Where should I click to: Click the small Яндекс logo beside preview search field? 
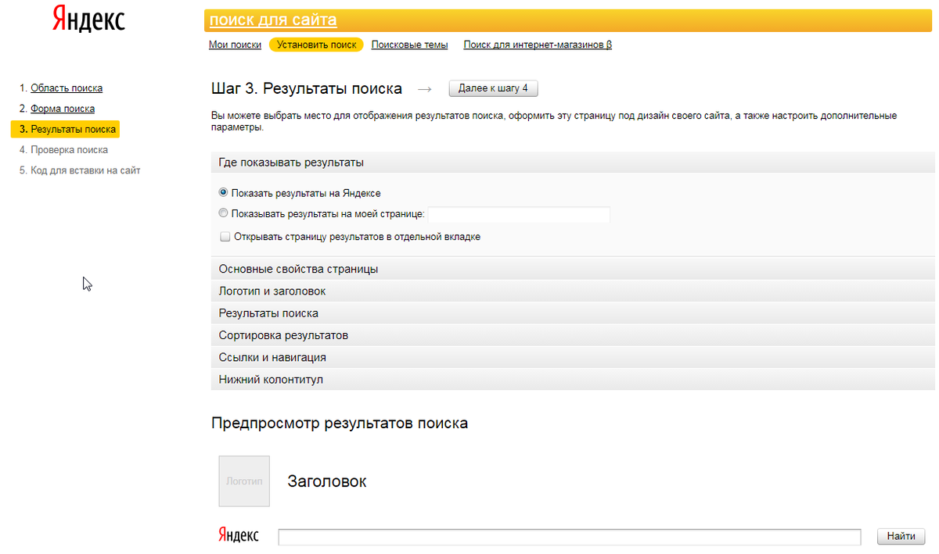[238, 536]
